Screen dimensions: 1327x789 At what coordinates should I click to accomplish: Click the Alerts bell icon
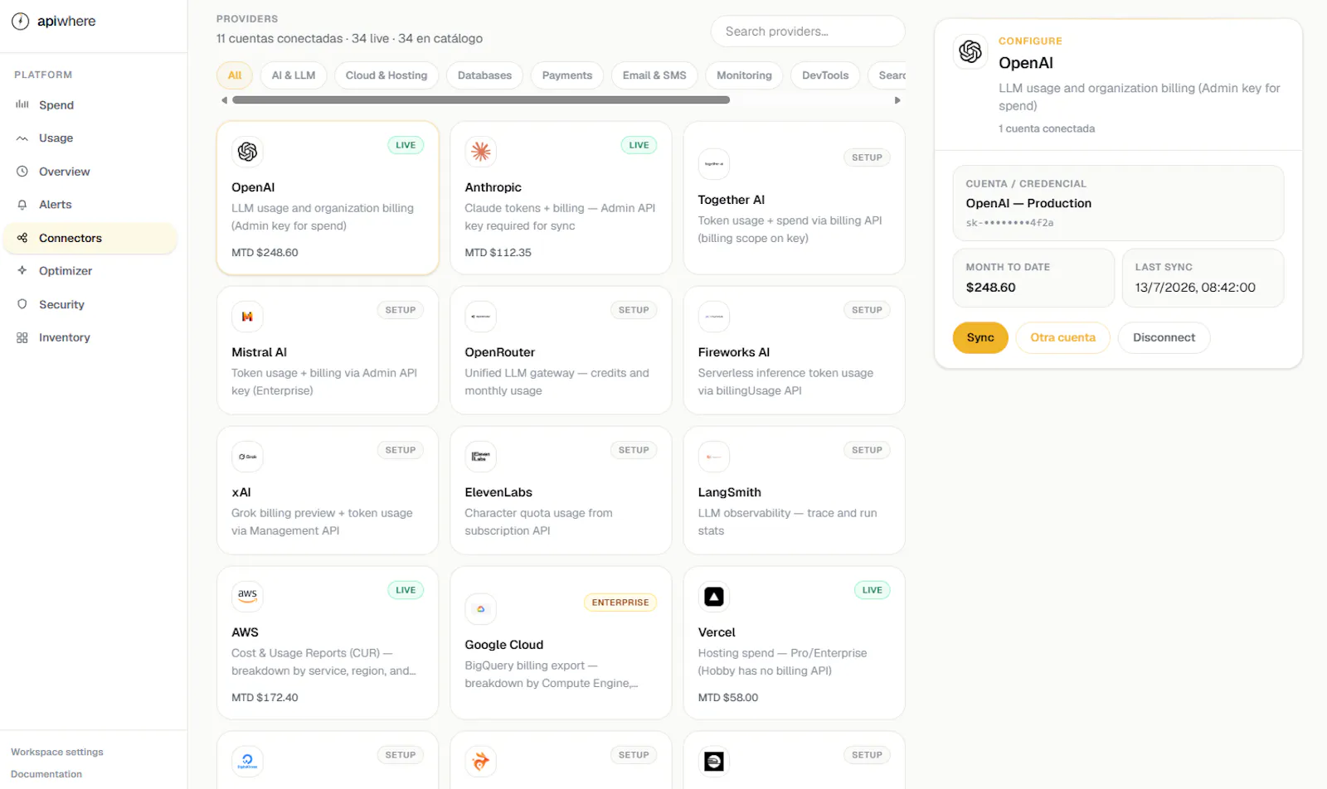tap(22, 205)
